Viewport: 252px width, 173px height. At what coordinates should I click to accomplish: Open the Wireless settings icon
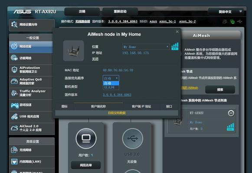pos(14,150)
